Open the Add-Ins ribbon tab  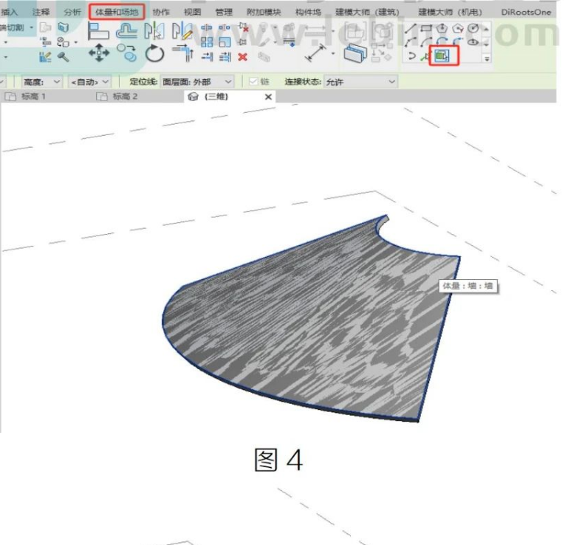(x=264, y=13)
